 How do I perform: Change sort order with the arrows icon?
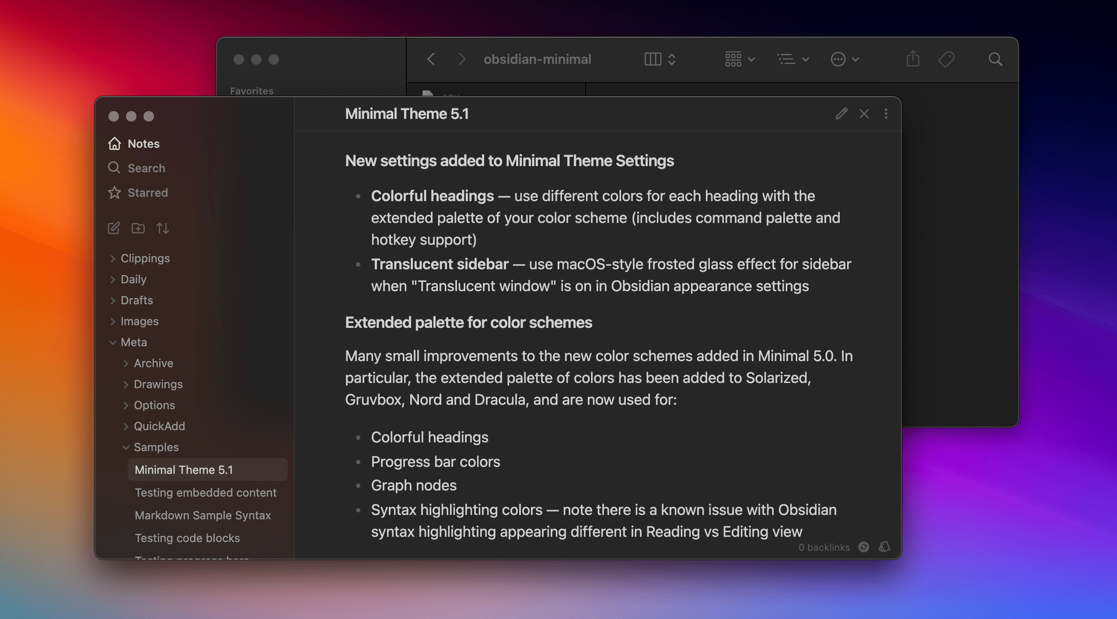point(163,228)
